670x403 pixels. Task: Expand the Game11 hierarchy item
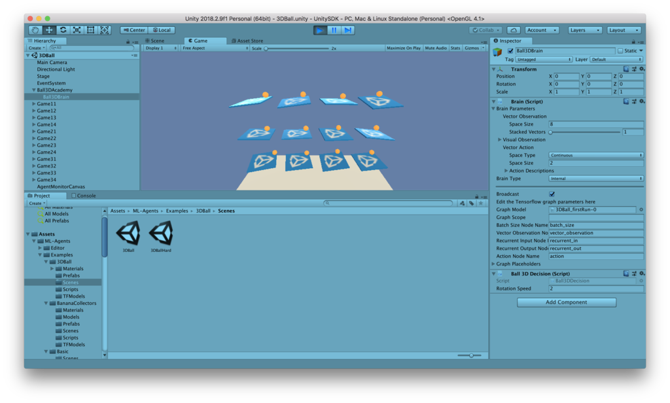click(x=34, y=104)
